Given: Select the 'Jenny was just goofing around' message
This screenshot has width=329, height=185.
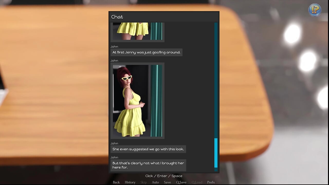Looking at the screenshot, I should point(147,52).
